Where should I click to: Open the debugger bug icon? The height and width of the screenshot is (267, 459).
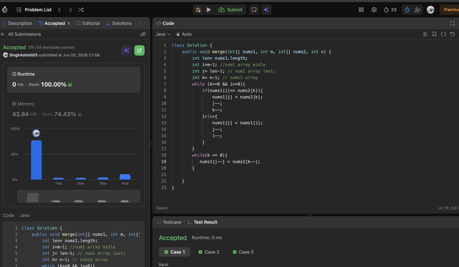click(x=198, y=10)
